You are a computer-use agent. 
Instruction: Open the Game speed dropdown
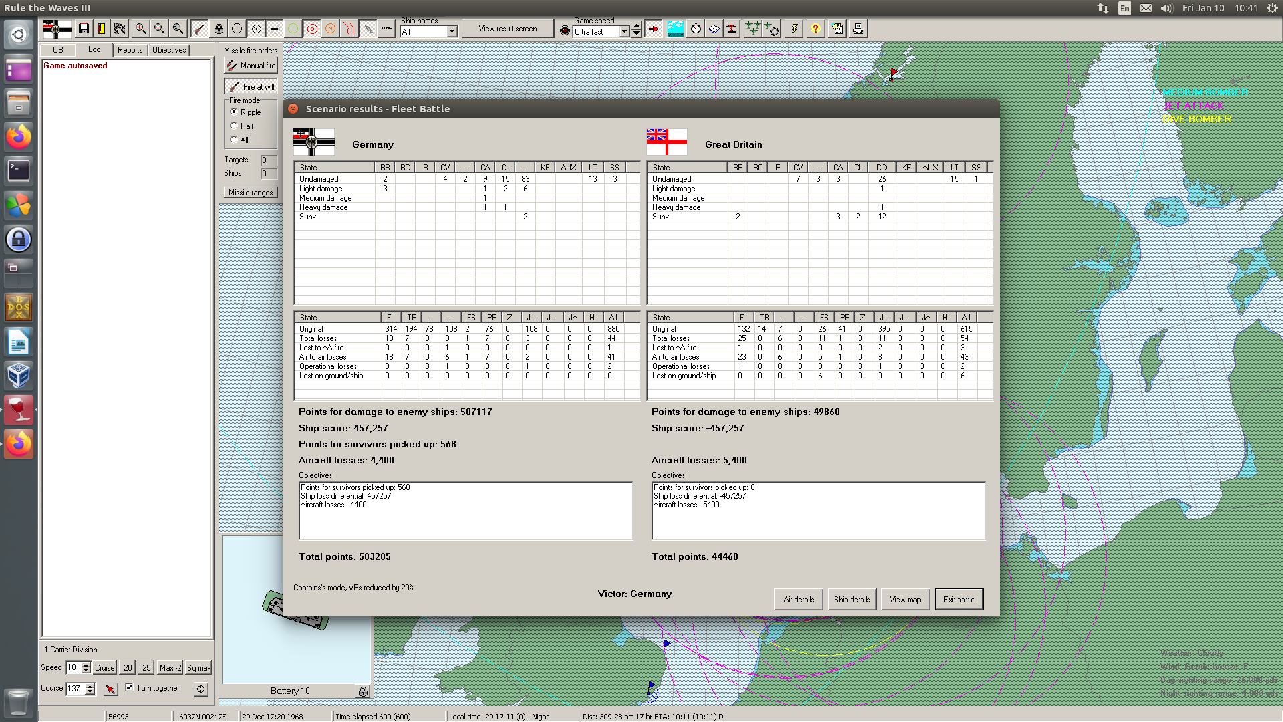(x=625, y=31)
